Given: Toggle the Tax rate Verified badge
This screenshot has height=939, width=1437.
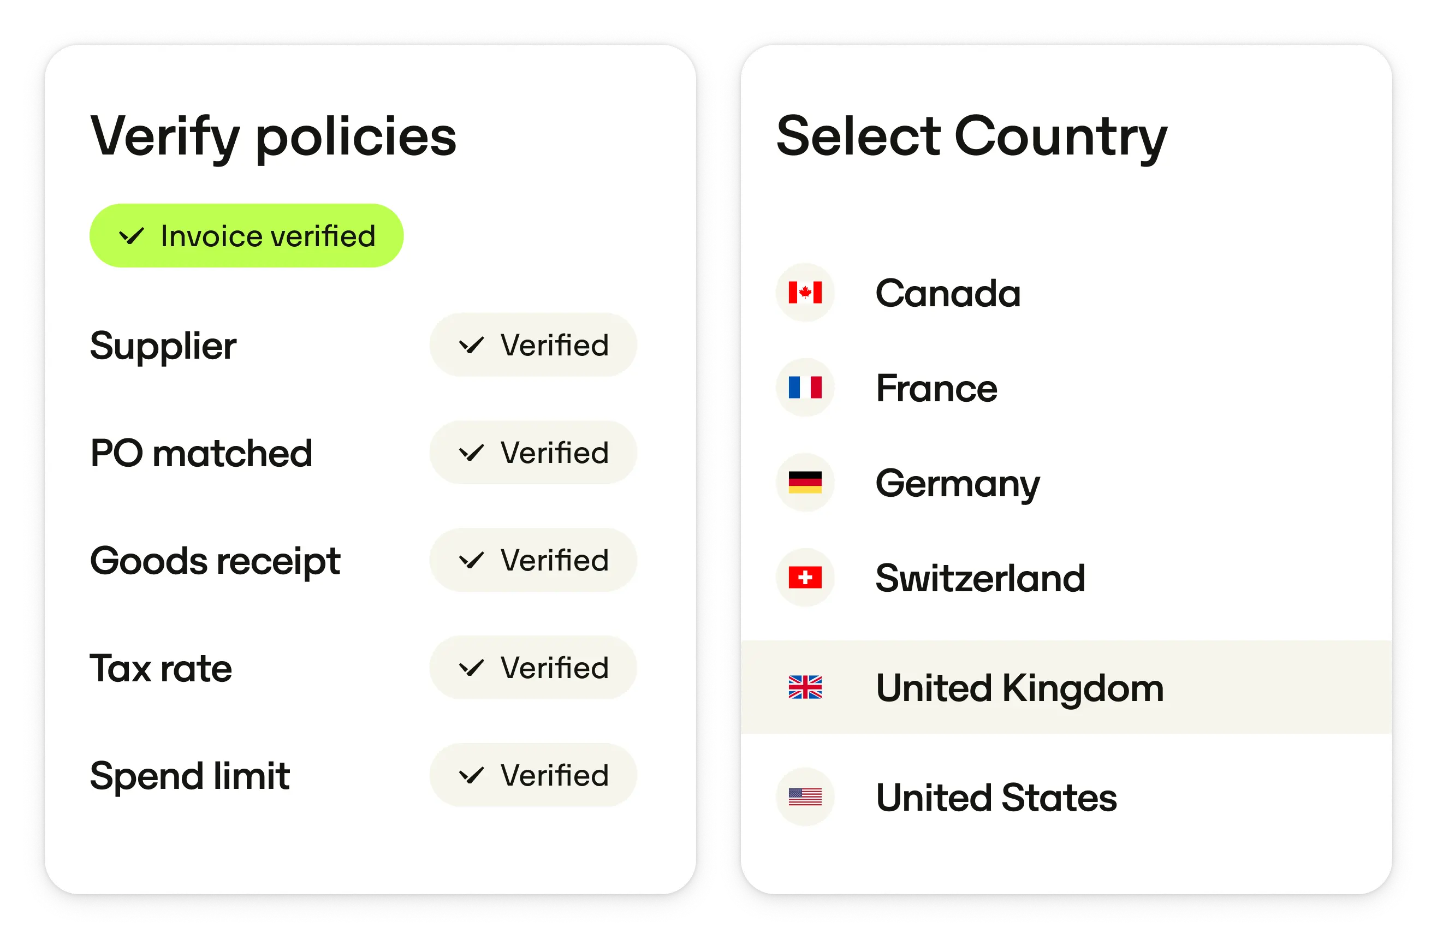Looking at the screenshot, I should pos(533,668).
